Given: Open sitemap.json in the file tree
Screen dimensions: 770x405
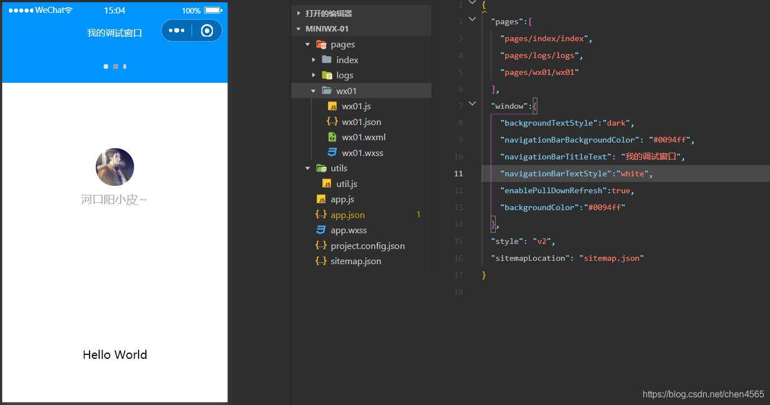Looking at the screenshot, I should (356, 261).
